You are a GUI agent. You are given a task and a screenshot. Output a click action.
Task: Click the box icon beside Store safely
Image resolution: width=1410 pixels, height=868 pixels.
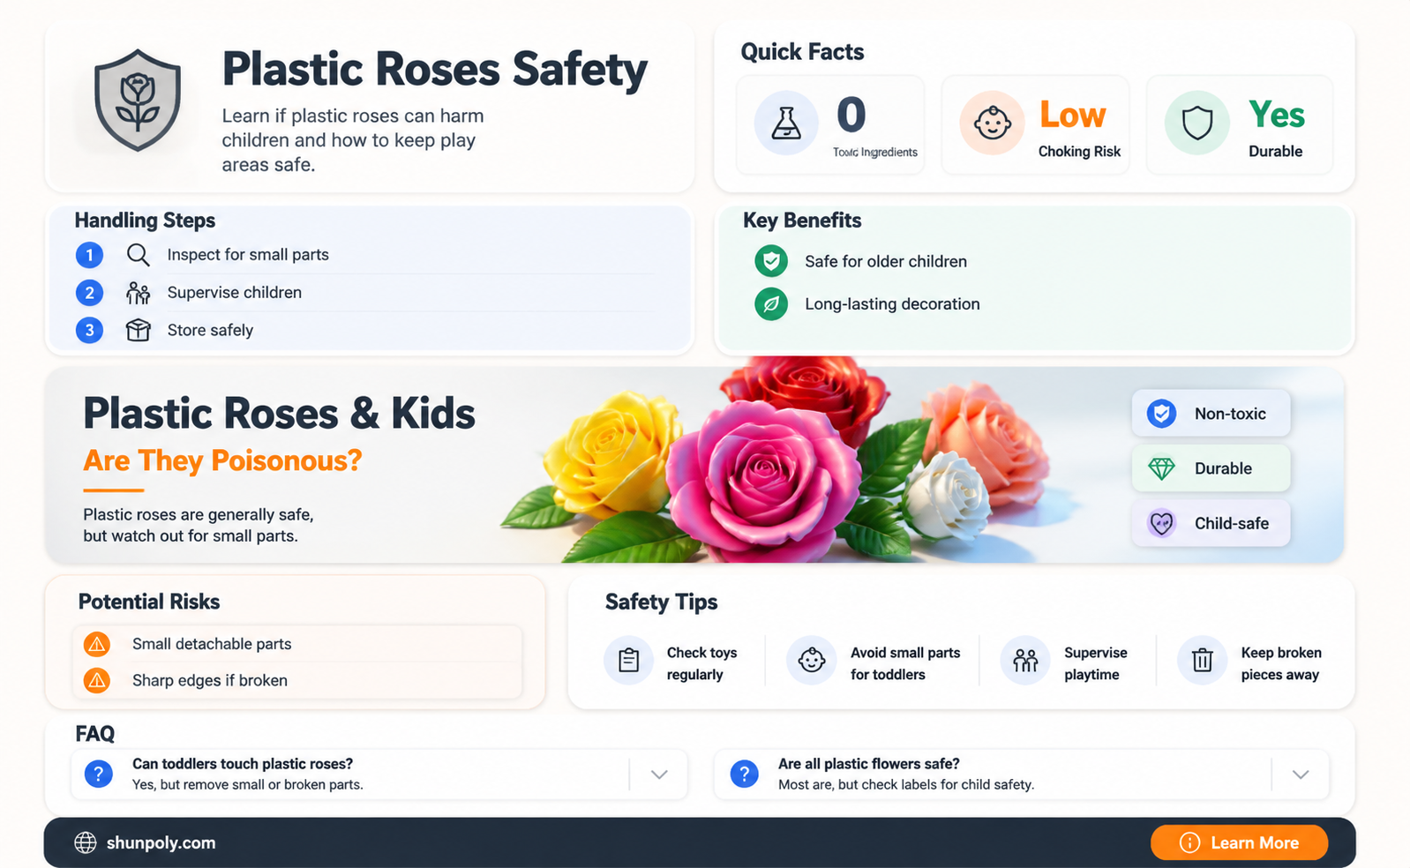[138, 330]
